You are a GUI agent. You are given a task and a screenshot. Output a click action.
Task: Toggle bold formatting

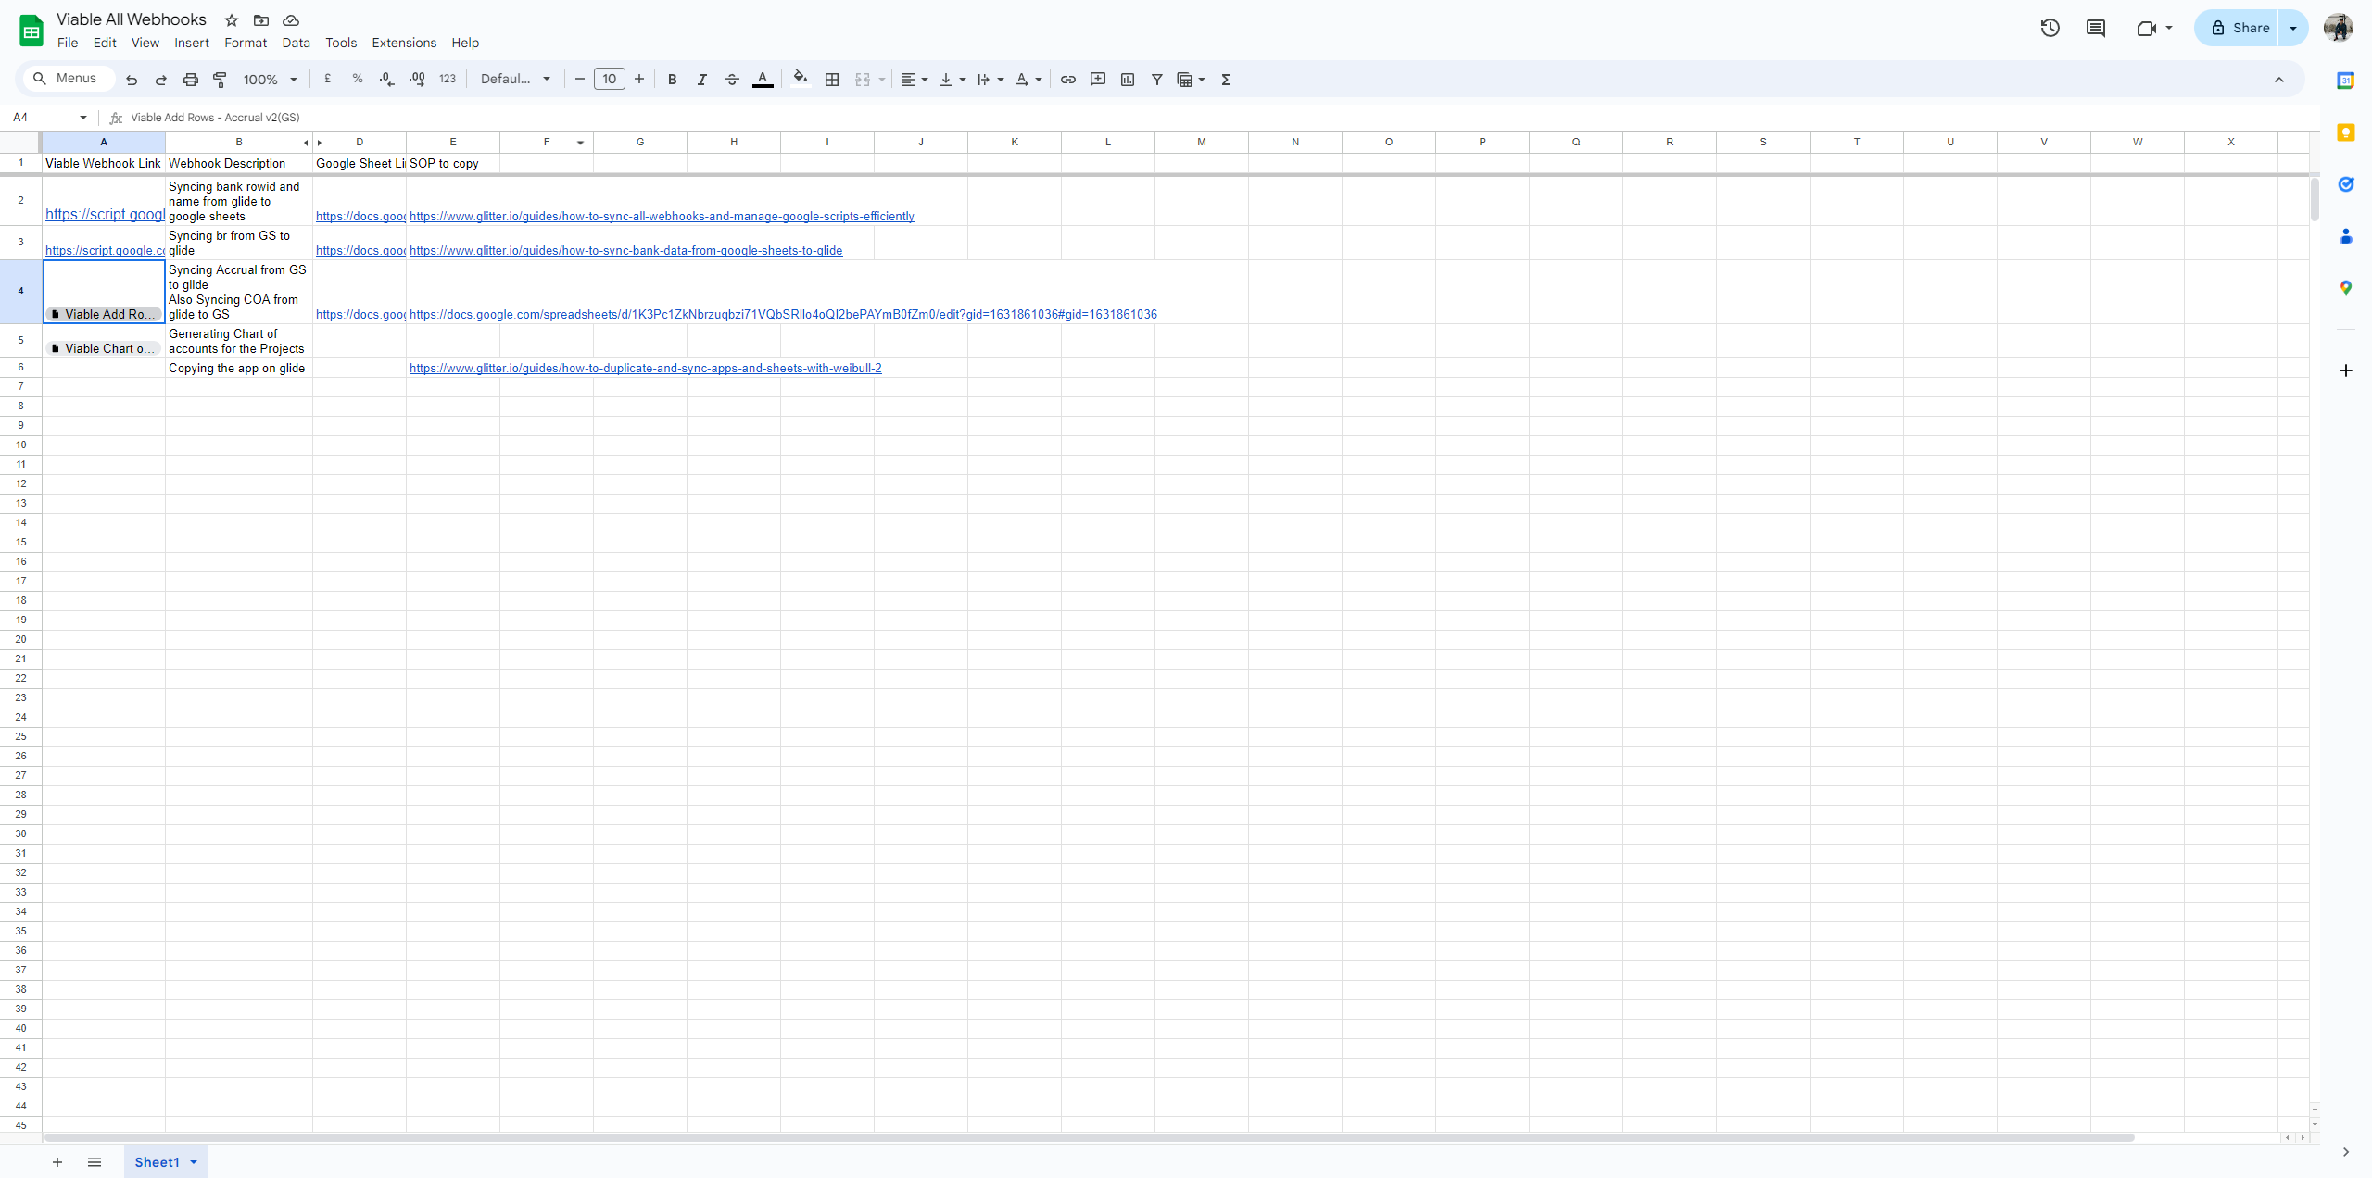coord(673,80)
